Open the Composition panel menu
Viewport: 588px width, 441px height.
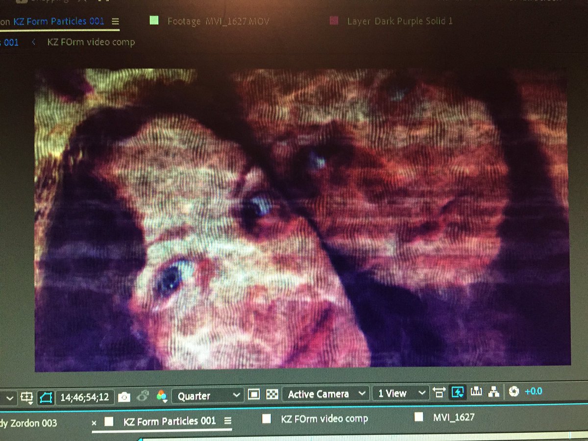pyautogui.click(x=115, y=22)
